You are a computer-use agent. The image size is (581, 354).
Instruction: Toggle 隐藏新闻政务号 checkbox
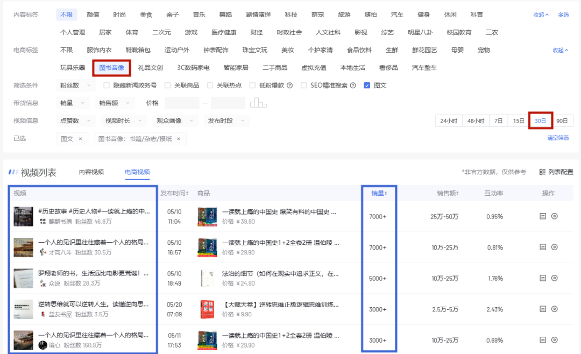pyautogui.click(x=107, y=85)
